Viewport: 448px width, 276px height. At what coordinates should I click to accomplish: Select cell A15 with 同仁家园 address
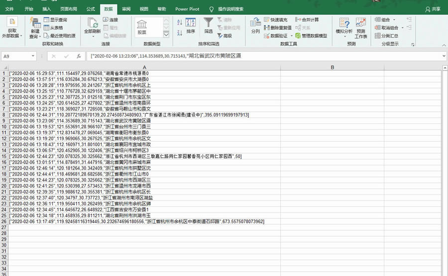[144, 156]
